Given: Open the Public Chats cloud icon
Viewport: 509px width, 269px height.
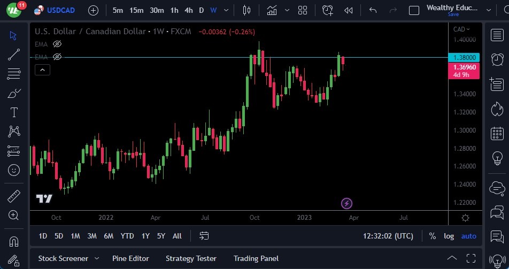Looking at the screenshot, I should 497,188.
